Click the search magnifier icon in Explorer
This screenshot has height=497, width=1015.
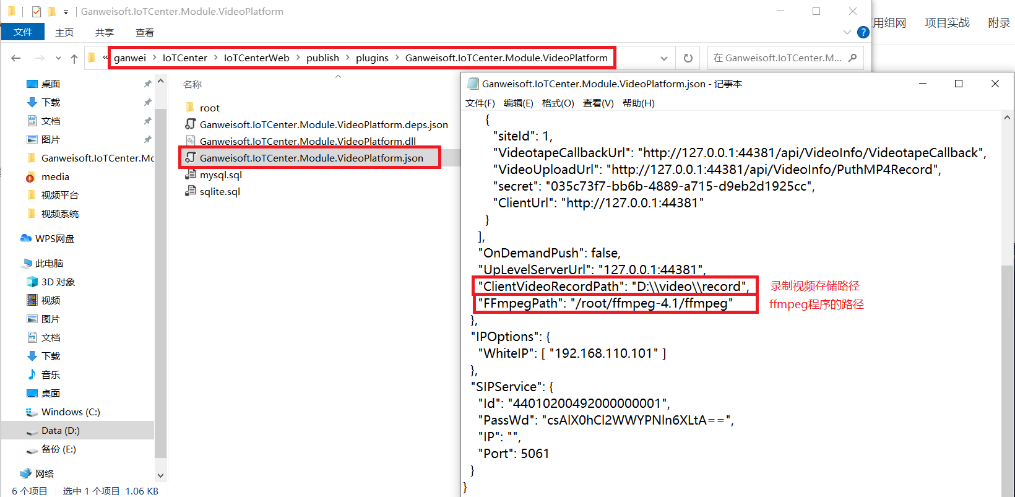tap(852, 58)
